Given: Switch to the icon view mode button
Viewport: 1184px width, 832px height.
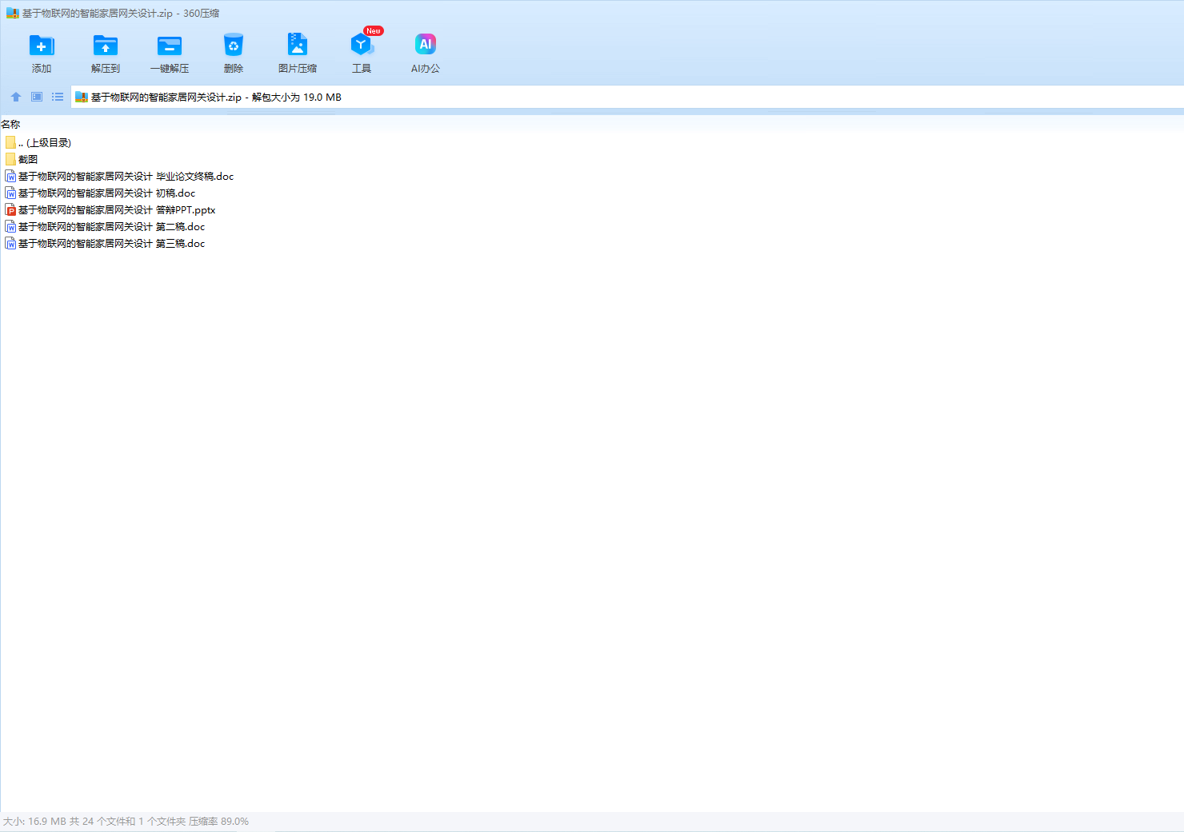Looking at the screenshot, I should pos(37,97).
